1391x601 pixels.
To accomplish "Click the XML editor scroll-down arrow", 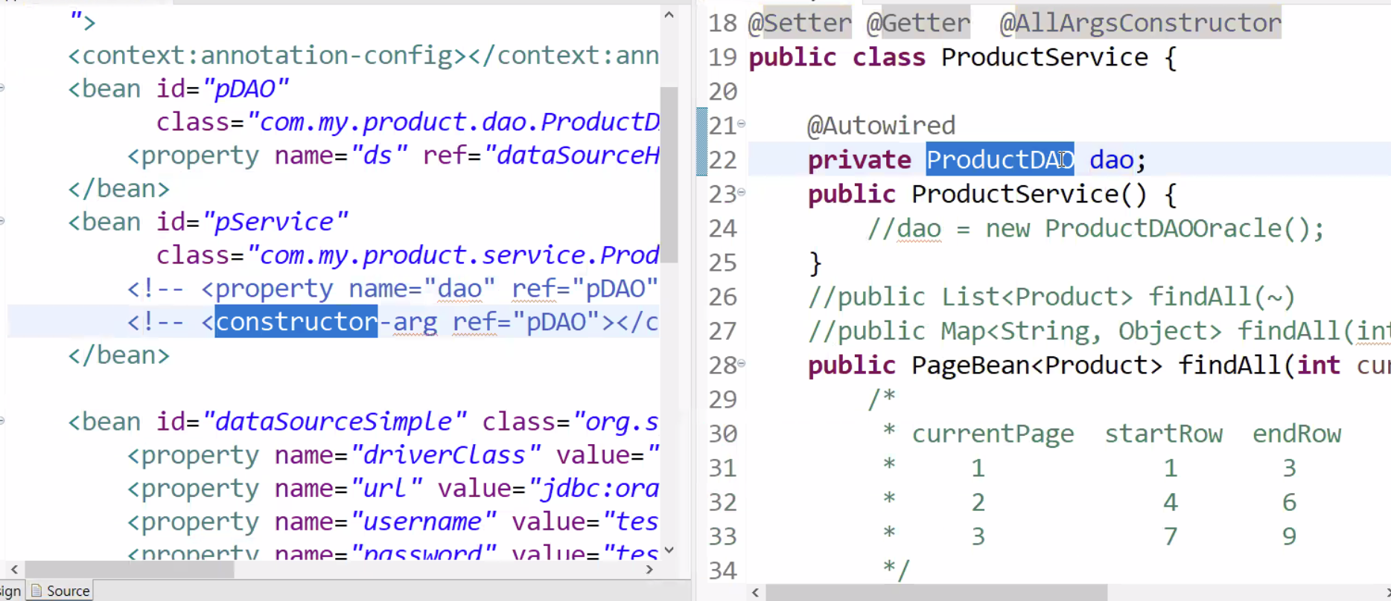I will coord(669,550).
